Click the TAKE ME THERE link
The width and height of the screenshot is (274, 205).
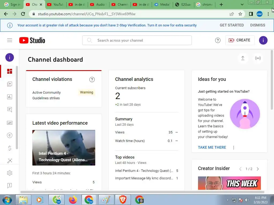point(212,147)
